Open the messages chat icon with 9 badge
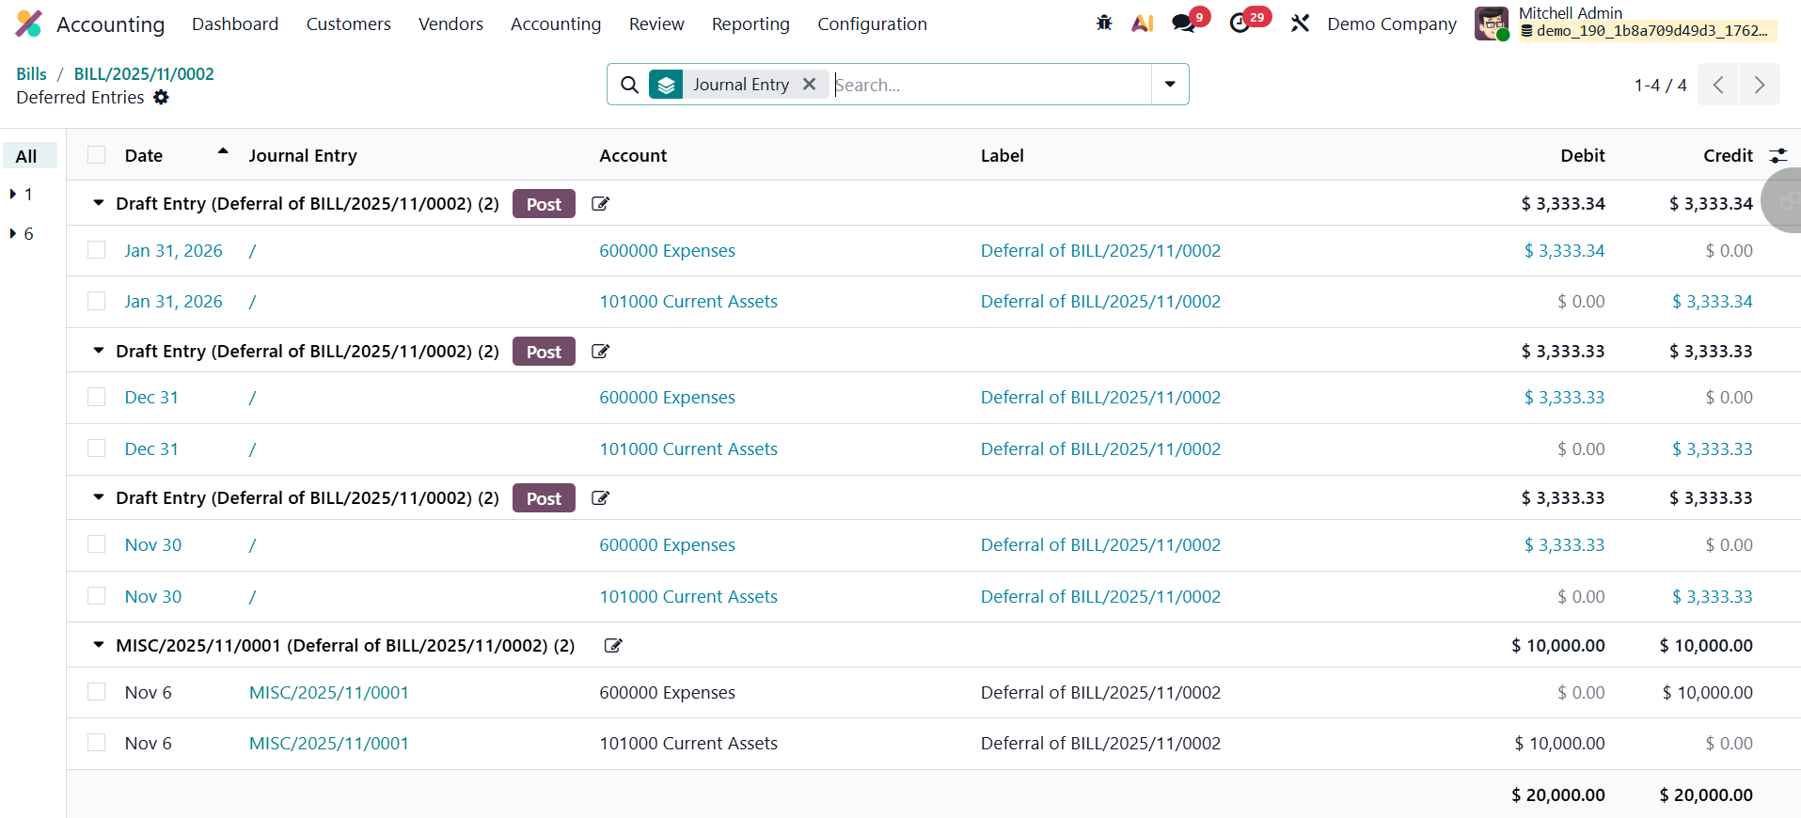1801x818 pixels. [x=1184, y=24]
